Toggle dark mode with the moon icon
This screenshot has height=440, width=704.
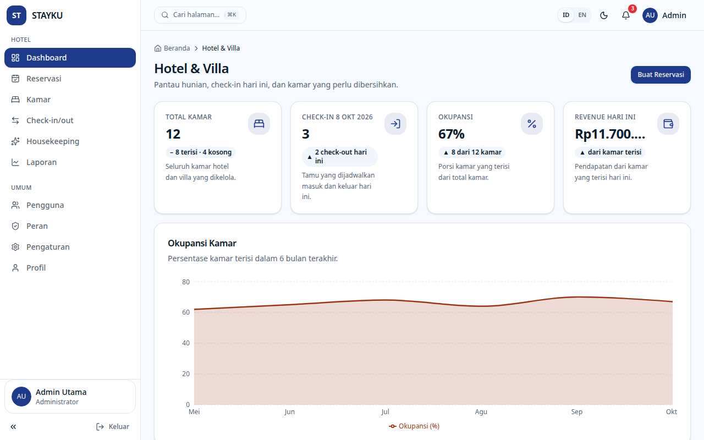[604, 15]
